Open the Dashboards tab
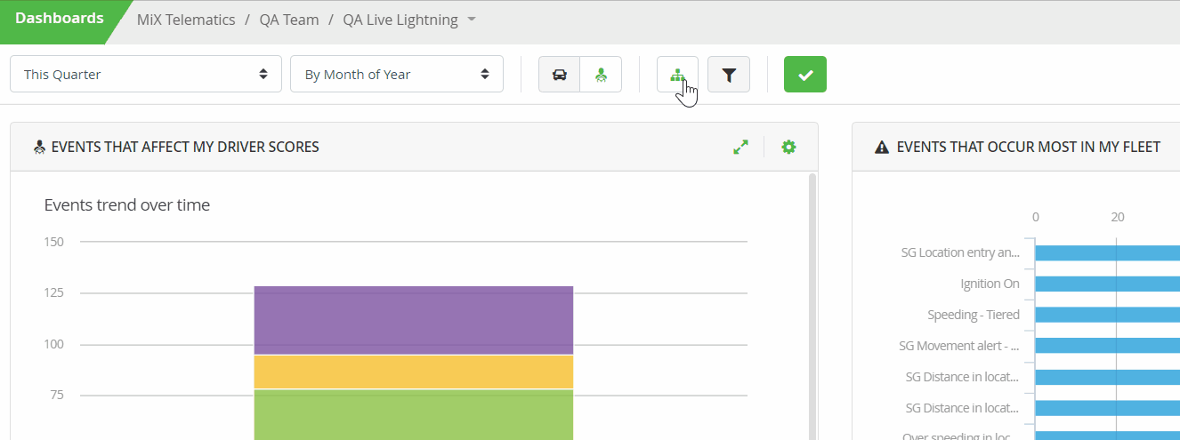 click(x=59, y=19)
